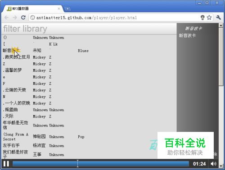225x170 pixels.
Task: Click the Blues genre cell
Action: (x=83, y=51)
